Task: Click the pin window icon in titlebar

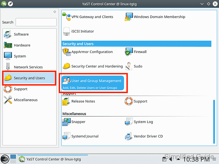Action: [x=10, y=4]
